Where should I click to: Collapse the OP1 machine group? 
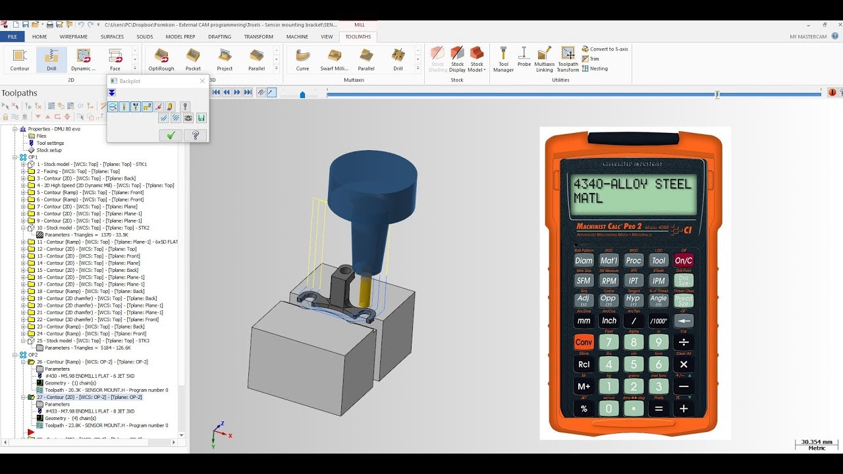15,157
